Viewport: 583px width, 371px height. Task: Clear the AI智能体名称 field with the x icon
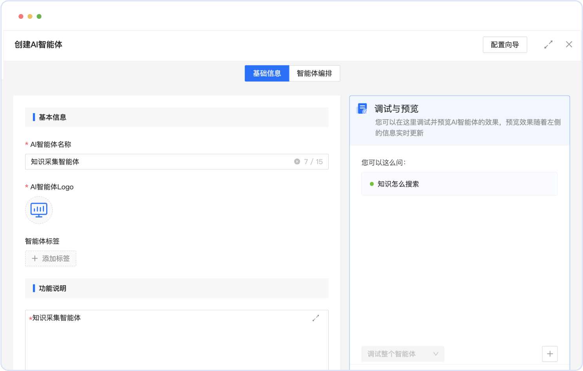[297, 161]
